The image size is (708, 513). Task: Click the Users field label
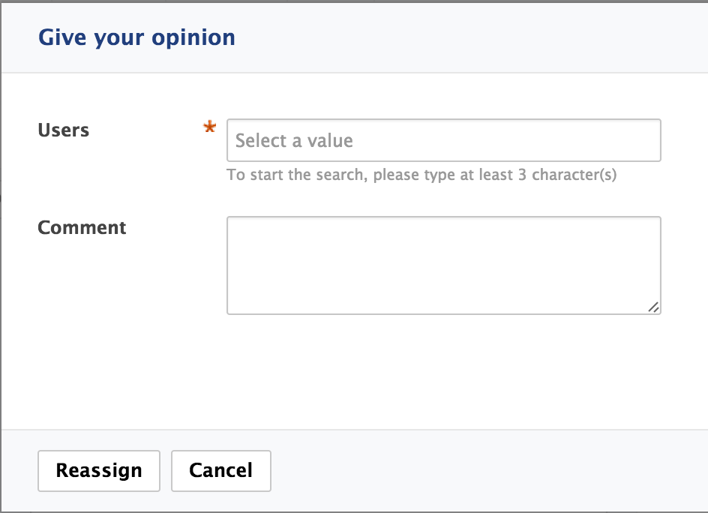(x=63, y=130)
